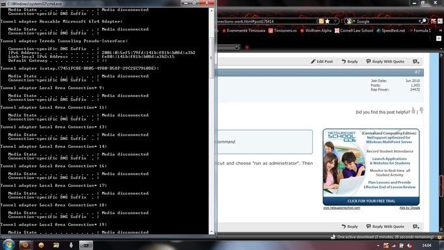This screenshot has height=250, width=444.
Task: Click CLICK FOR YOUR FREE TRIAL banner
Action: [371, 201]
